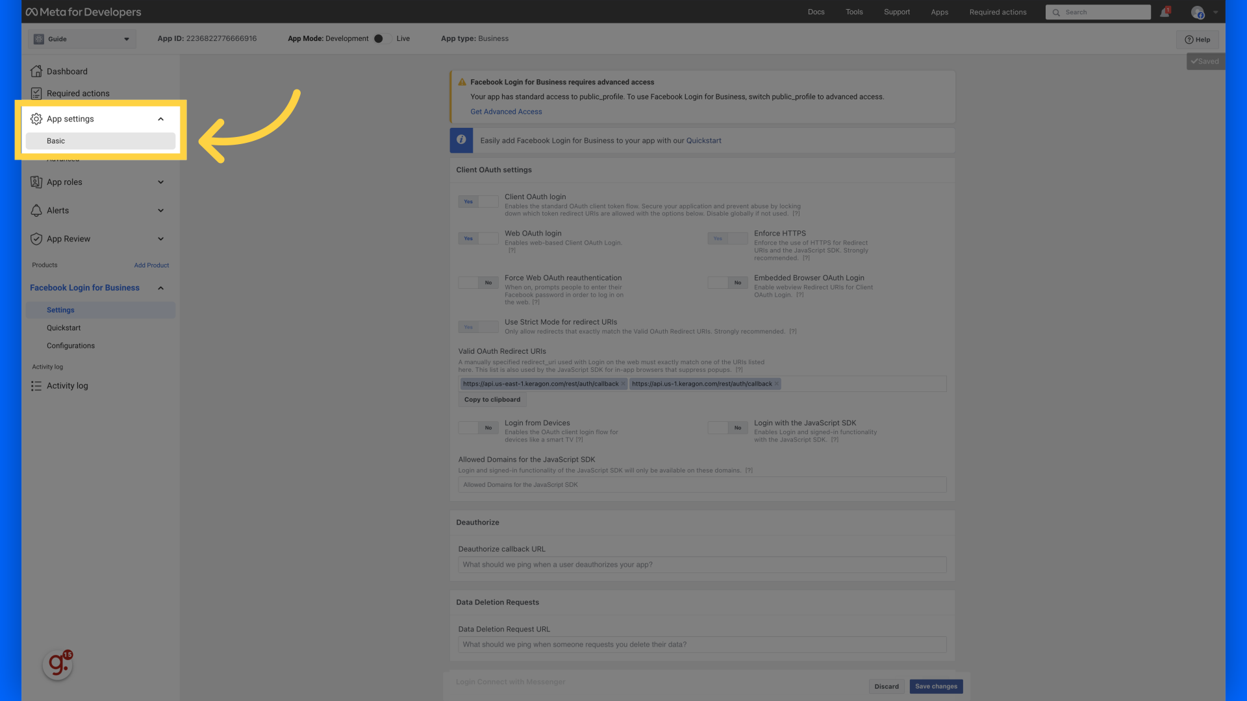Open the Tools menu
Image resolution: width=1247 pixels, height=701 pixels.
click(854, 12)
